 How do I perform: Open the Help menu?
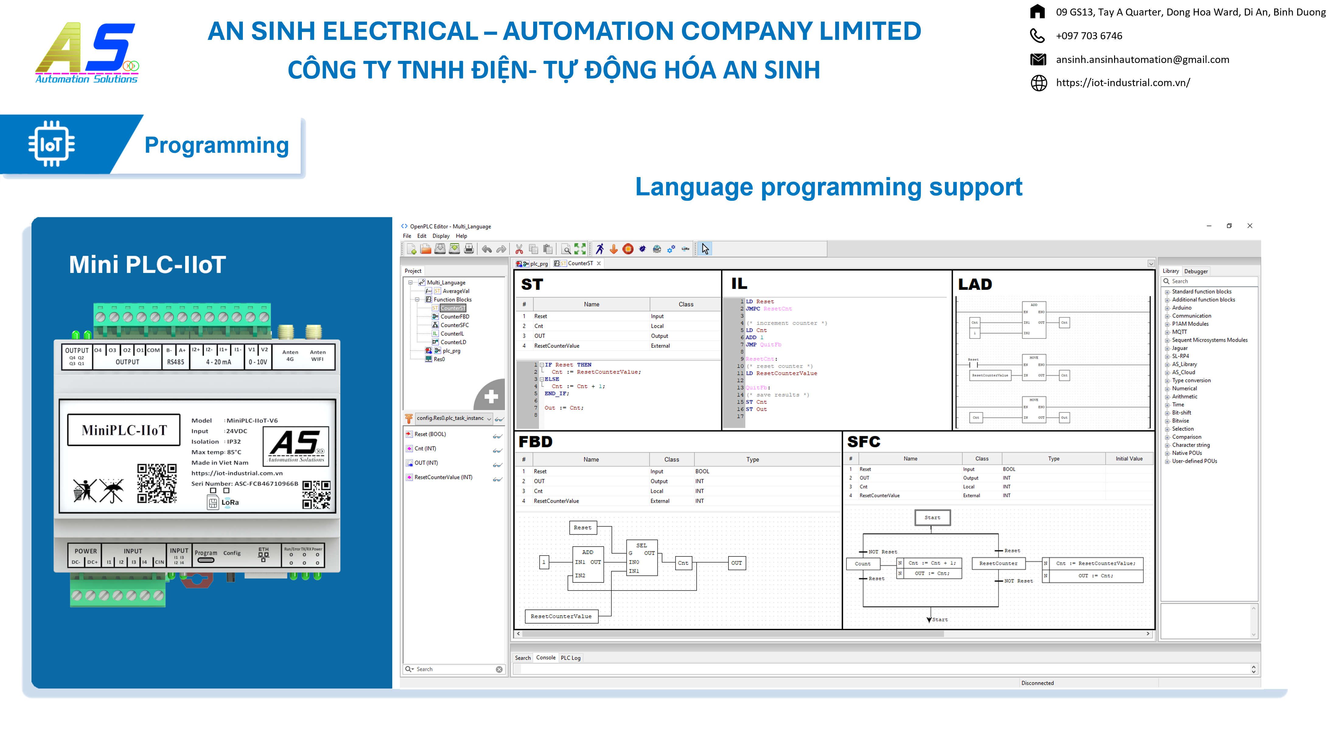pyautogui.click(x=461, y=236)
